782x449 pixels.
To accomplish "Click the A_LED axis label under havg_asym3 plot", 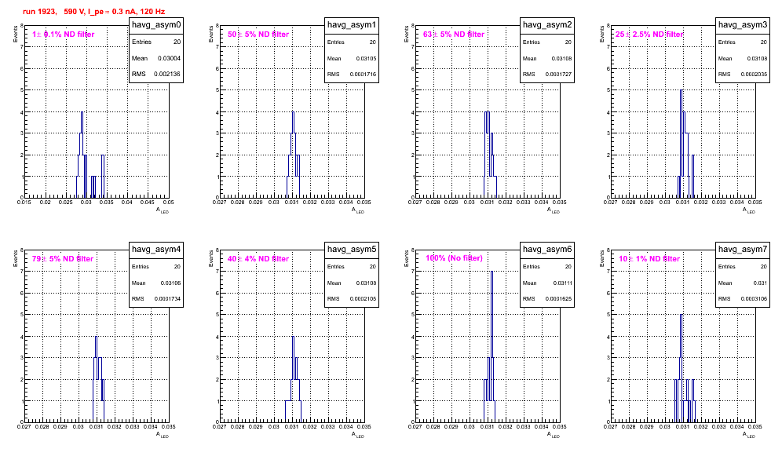I will tap(749, 210).
